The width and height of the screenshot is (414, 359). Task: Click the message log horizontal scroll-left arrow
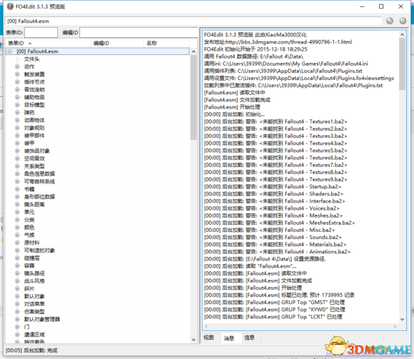206,327
